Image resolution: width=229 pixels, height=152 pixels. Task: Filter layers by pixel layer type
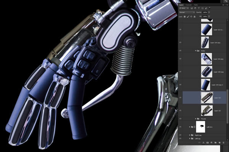(x=192, y=8)
